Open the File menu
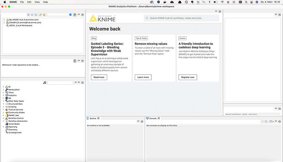283x162 pixels. pos(22,2)
